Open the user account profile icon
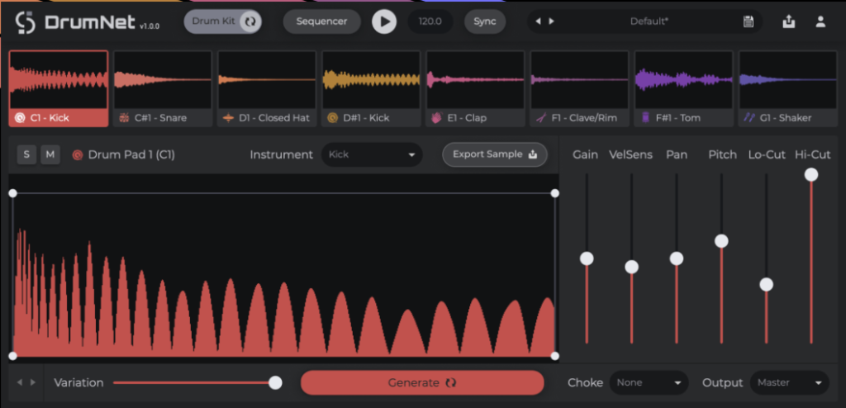This screenshot has height=408, width=846. coord(820,21)
